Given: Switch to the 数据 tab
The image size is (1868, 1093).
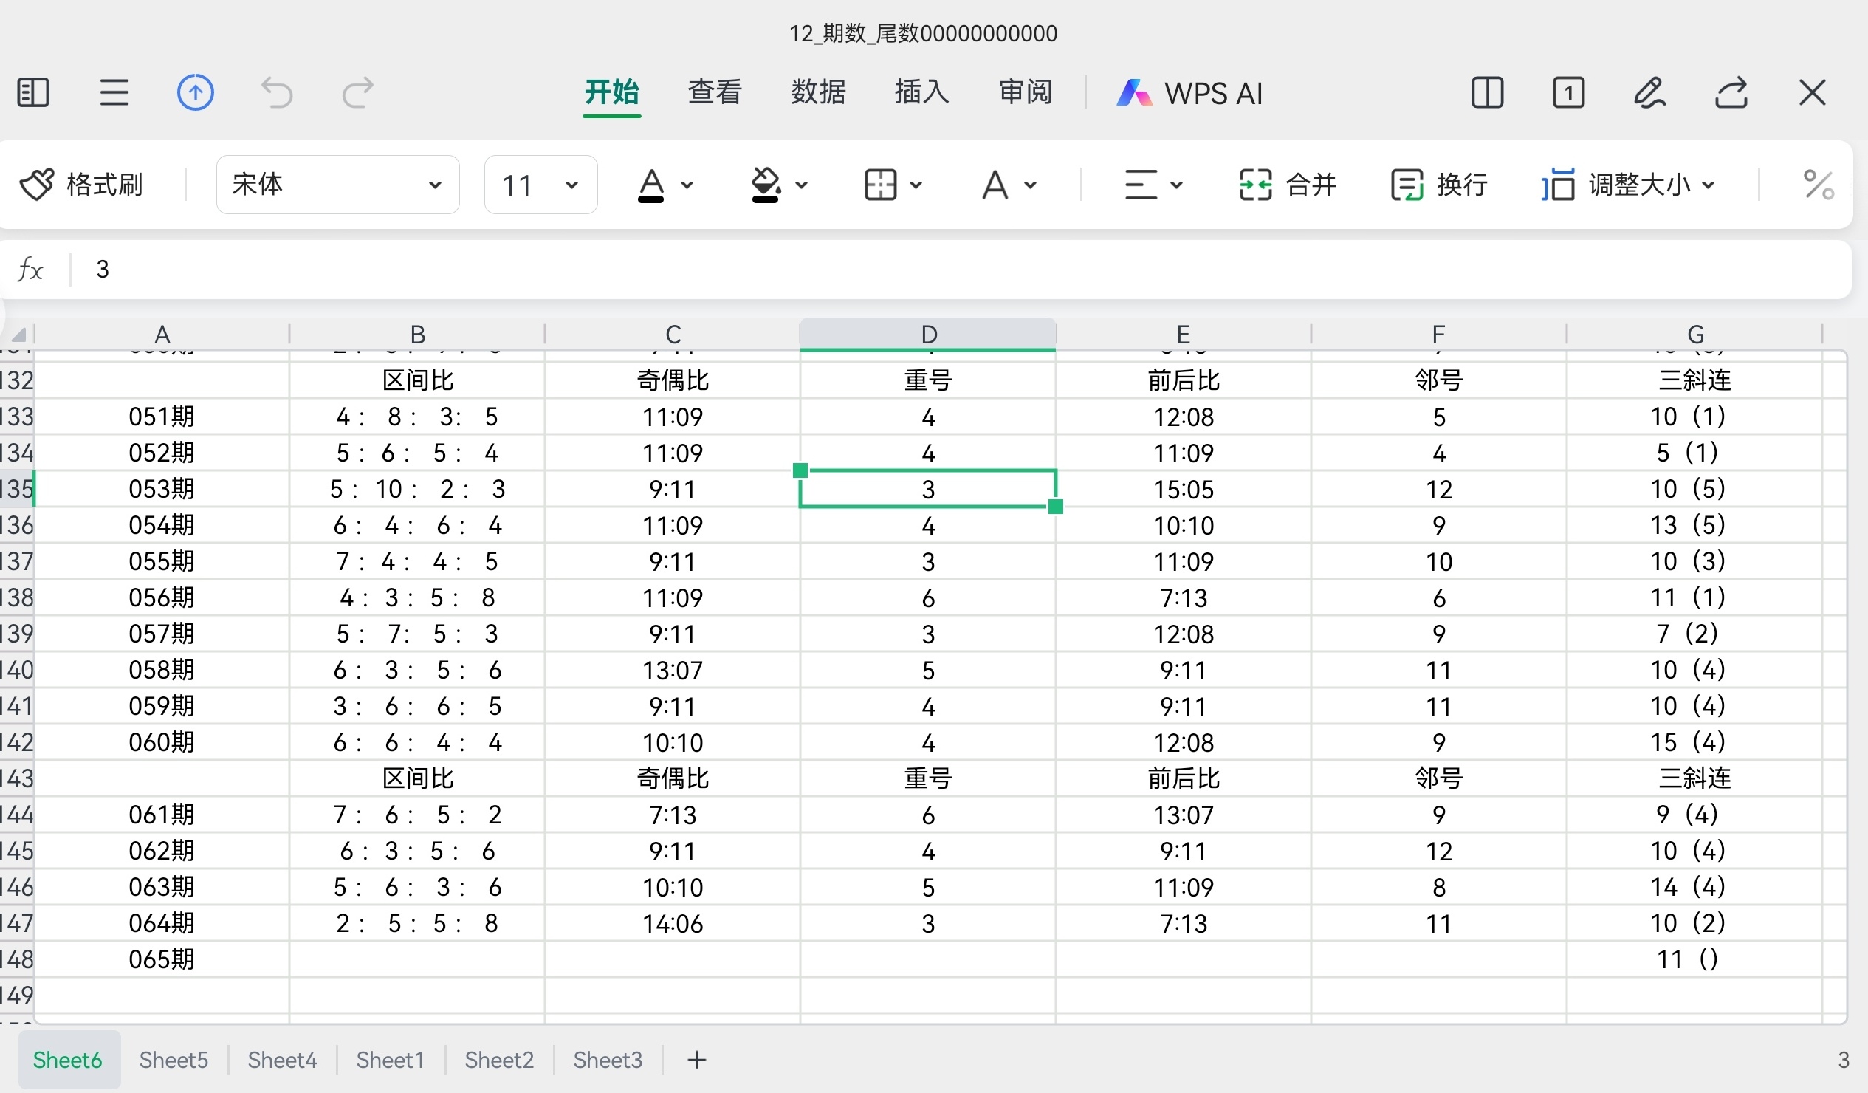Looking at the screenshot, I should click(817, 92).
